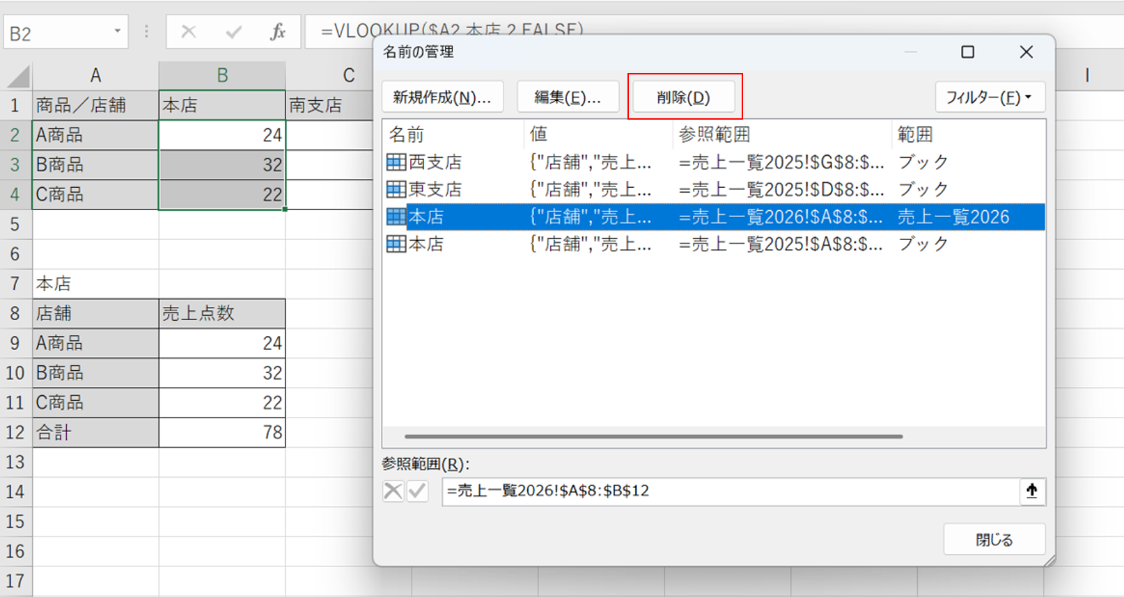Click the reference confirm checkmark icon
1124x597 pixels.
click(x=417, y=491)
